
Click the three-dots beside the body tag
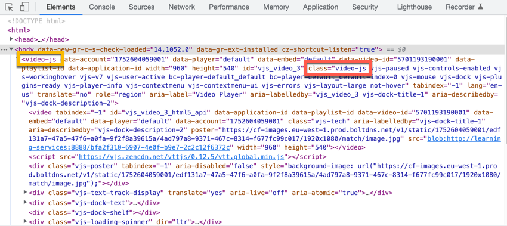click(4, 49)
